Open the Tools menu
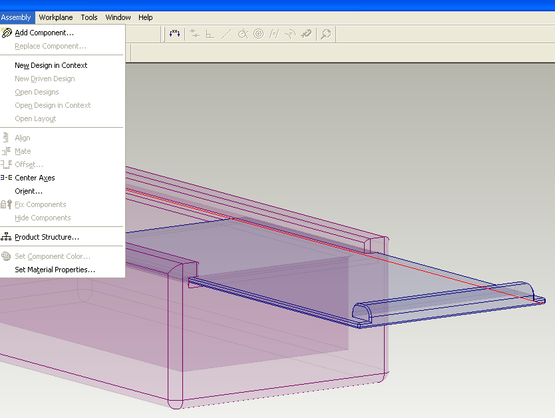555x418 pixels. pos(89,17)
